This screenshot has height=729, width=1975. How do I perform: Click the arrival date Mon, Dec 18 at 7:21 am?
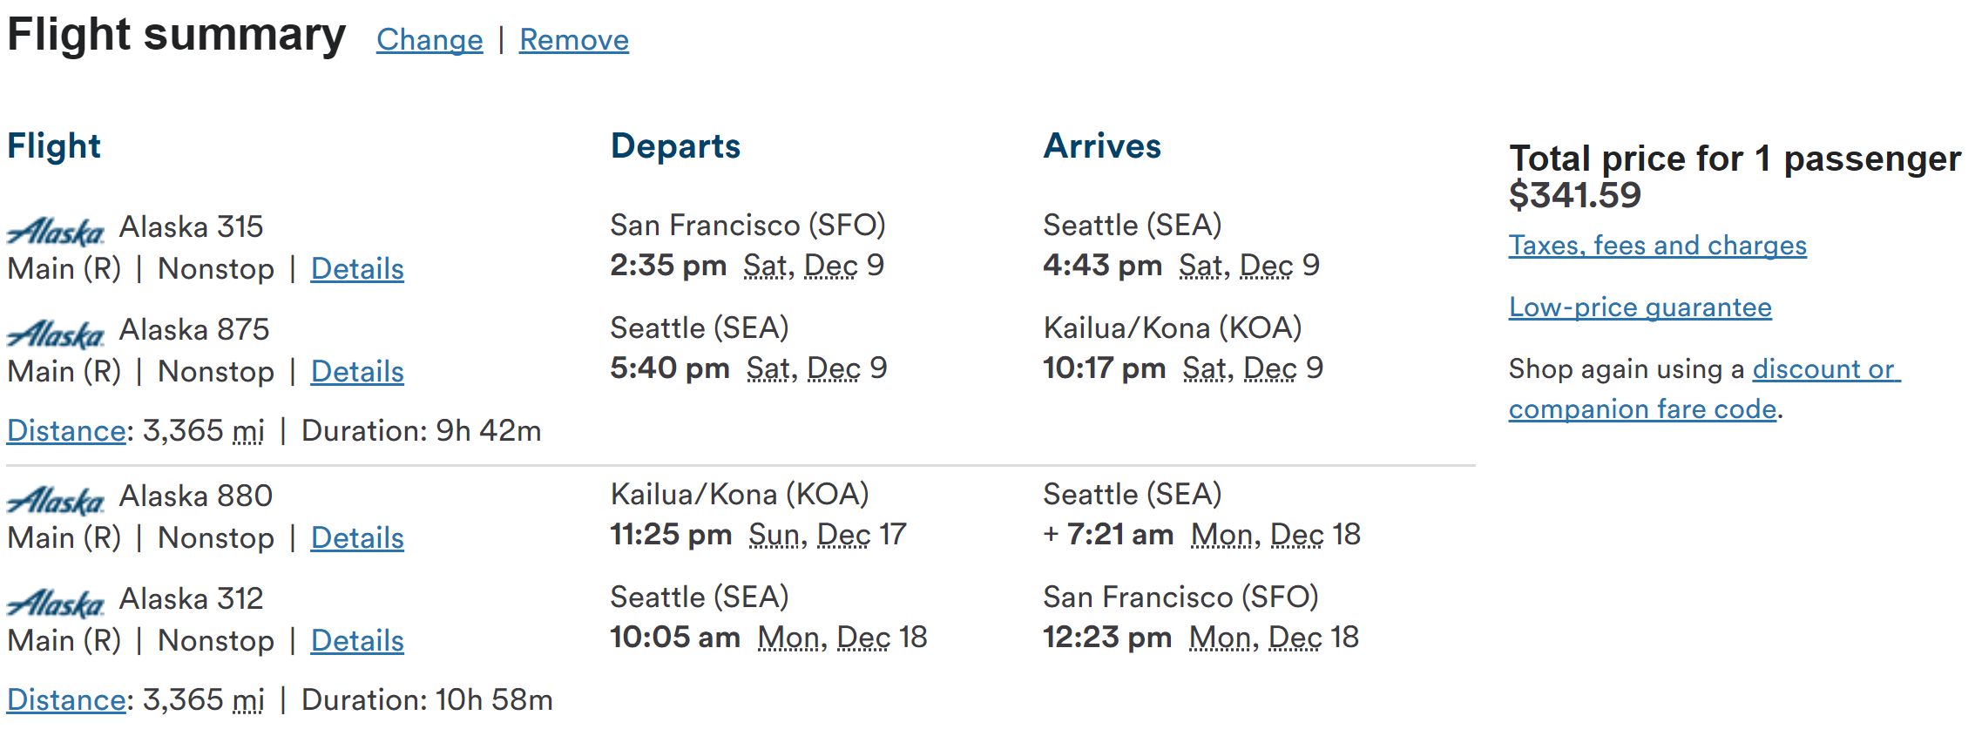tap(1275, 535)
